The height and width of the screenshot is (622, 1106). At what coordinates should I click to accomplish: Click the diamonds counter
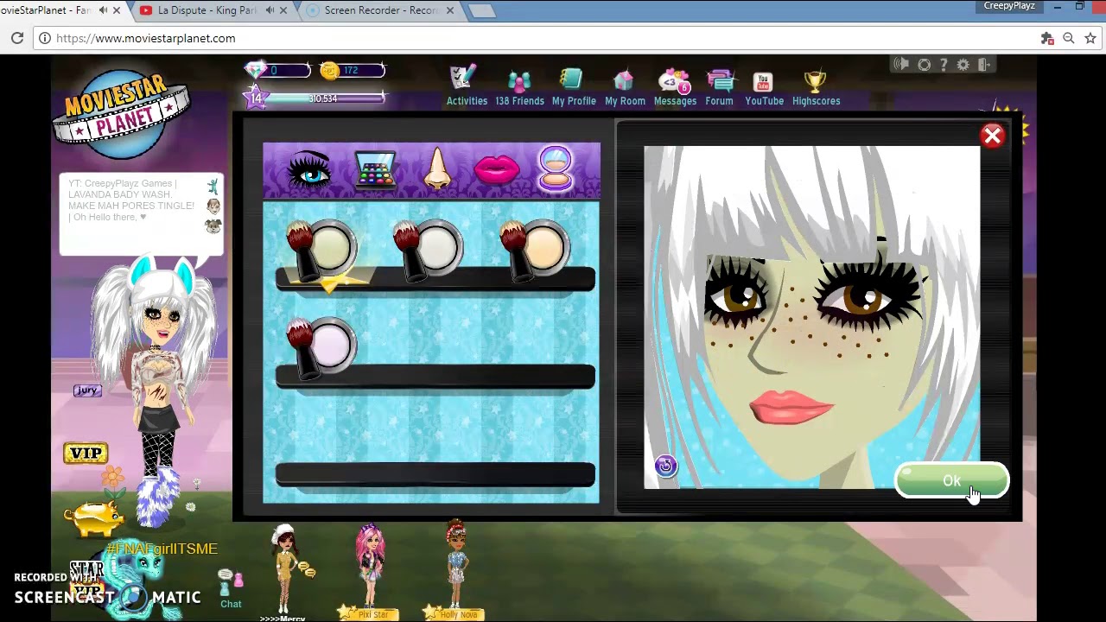click(x=277, y=70)
